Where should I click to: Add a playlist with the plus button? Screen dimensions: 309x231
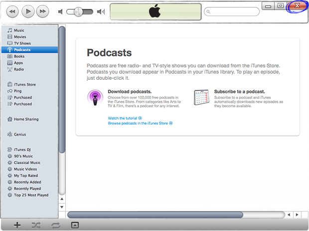click(17, 226)
